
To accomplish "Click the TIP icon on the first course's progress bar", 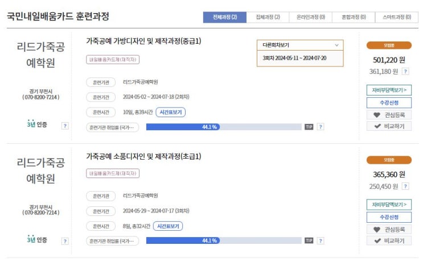I will point(309,127).
